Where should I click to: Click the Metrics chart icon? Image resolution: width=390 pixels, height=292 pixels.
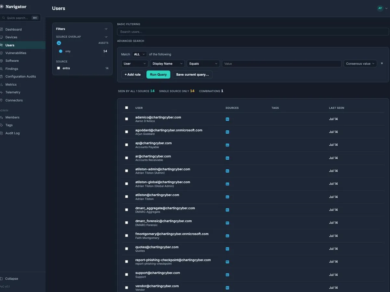(x=1, y=84)
